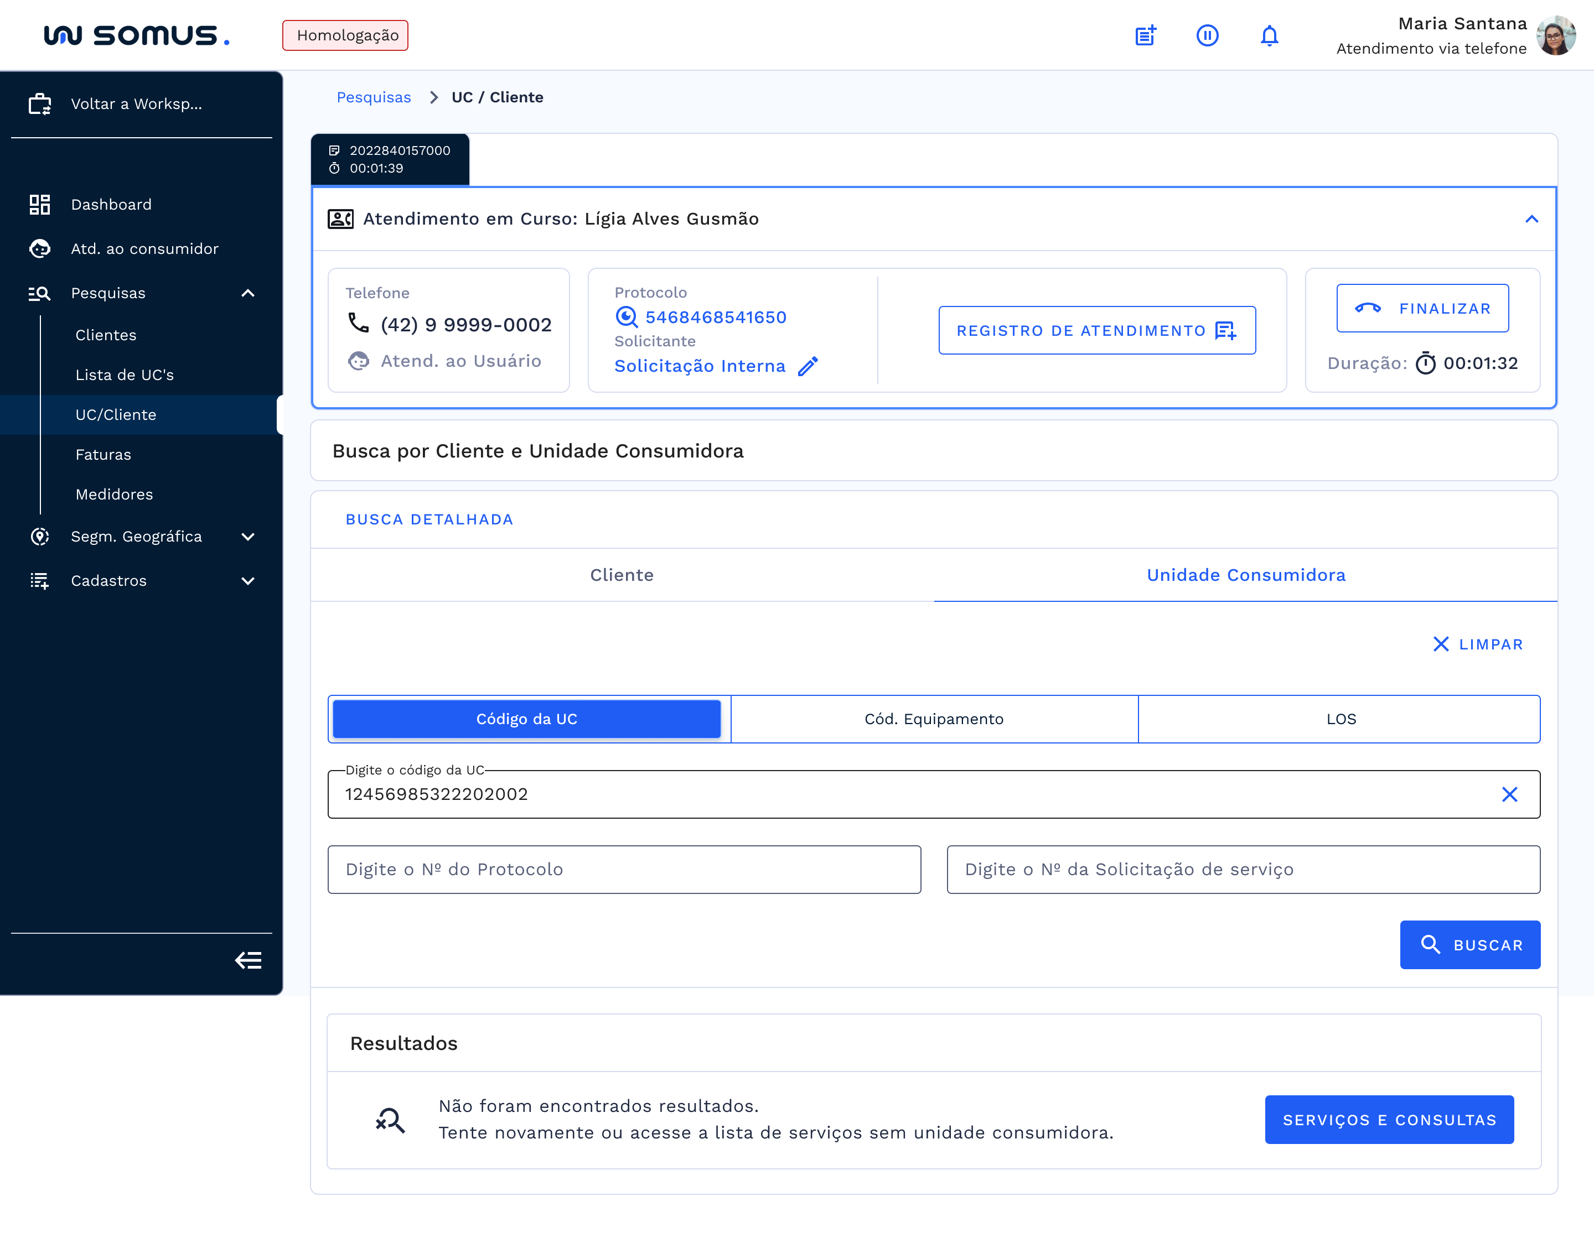Viewport: 1594px width, 1248px height.
Task: Select the Código da UC search option
Action: pyautogui.click(x=526, y=719)
